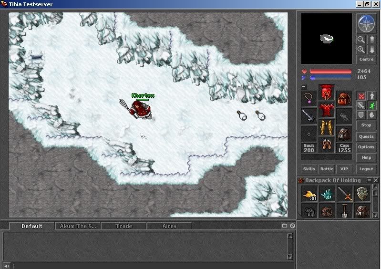Viewport: 381px width, 269px height.
Task: Select the skull bag in backpack
Action: [x=362, y=211]
